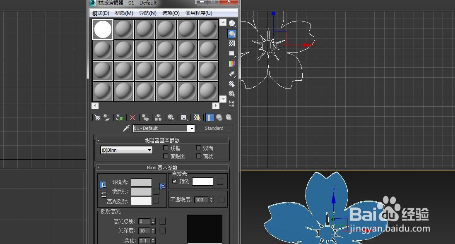Uncheck the 自发光 color checkbox
Image resolution: width=455 pixels, height=244 pixels.
click(174, 181)
